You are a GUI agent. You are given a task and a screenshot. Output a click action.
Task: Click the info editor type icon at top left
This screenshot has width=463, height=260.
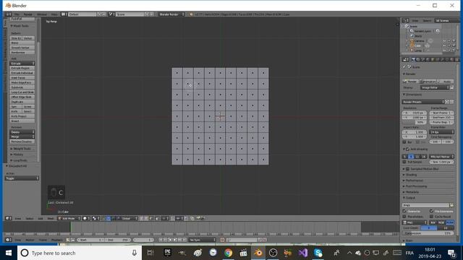click(x=8, y=14)
